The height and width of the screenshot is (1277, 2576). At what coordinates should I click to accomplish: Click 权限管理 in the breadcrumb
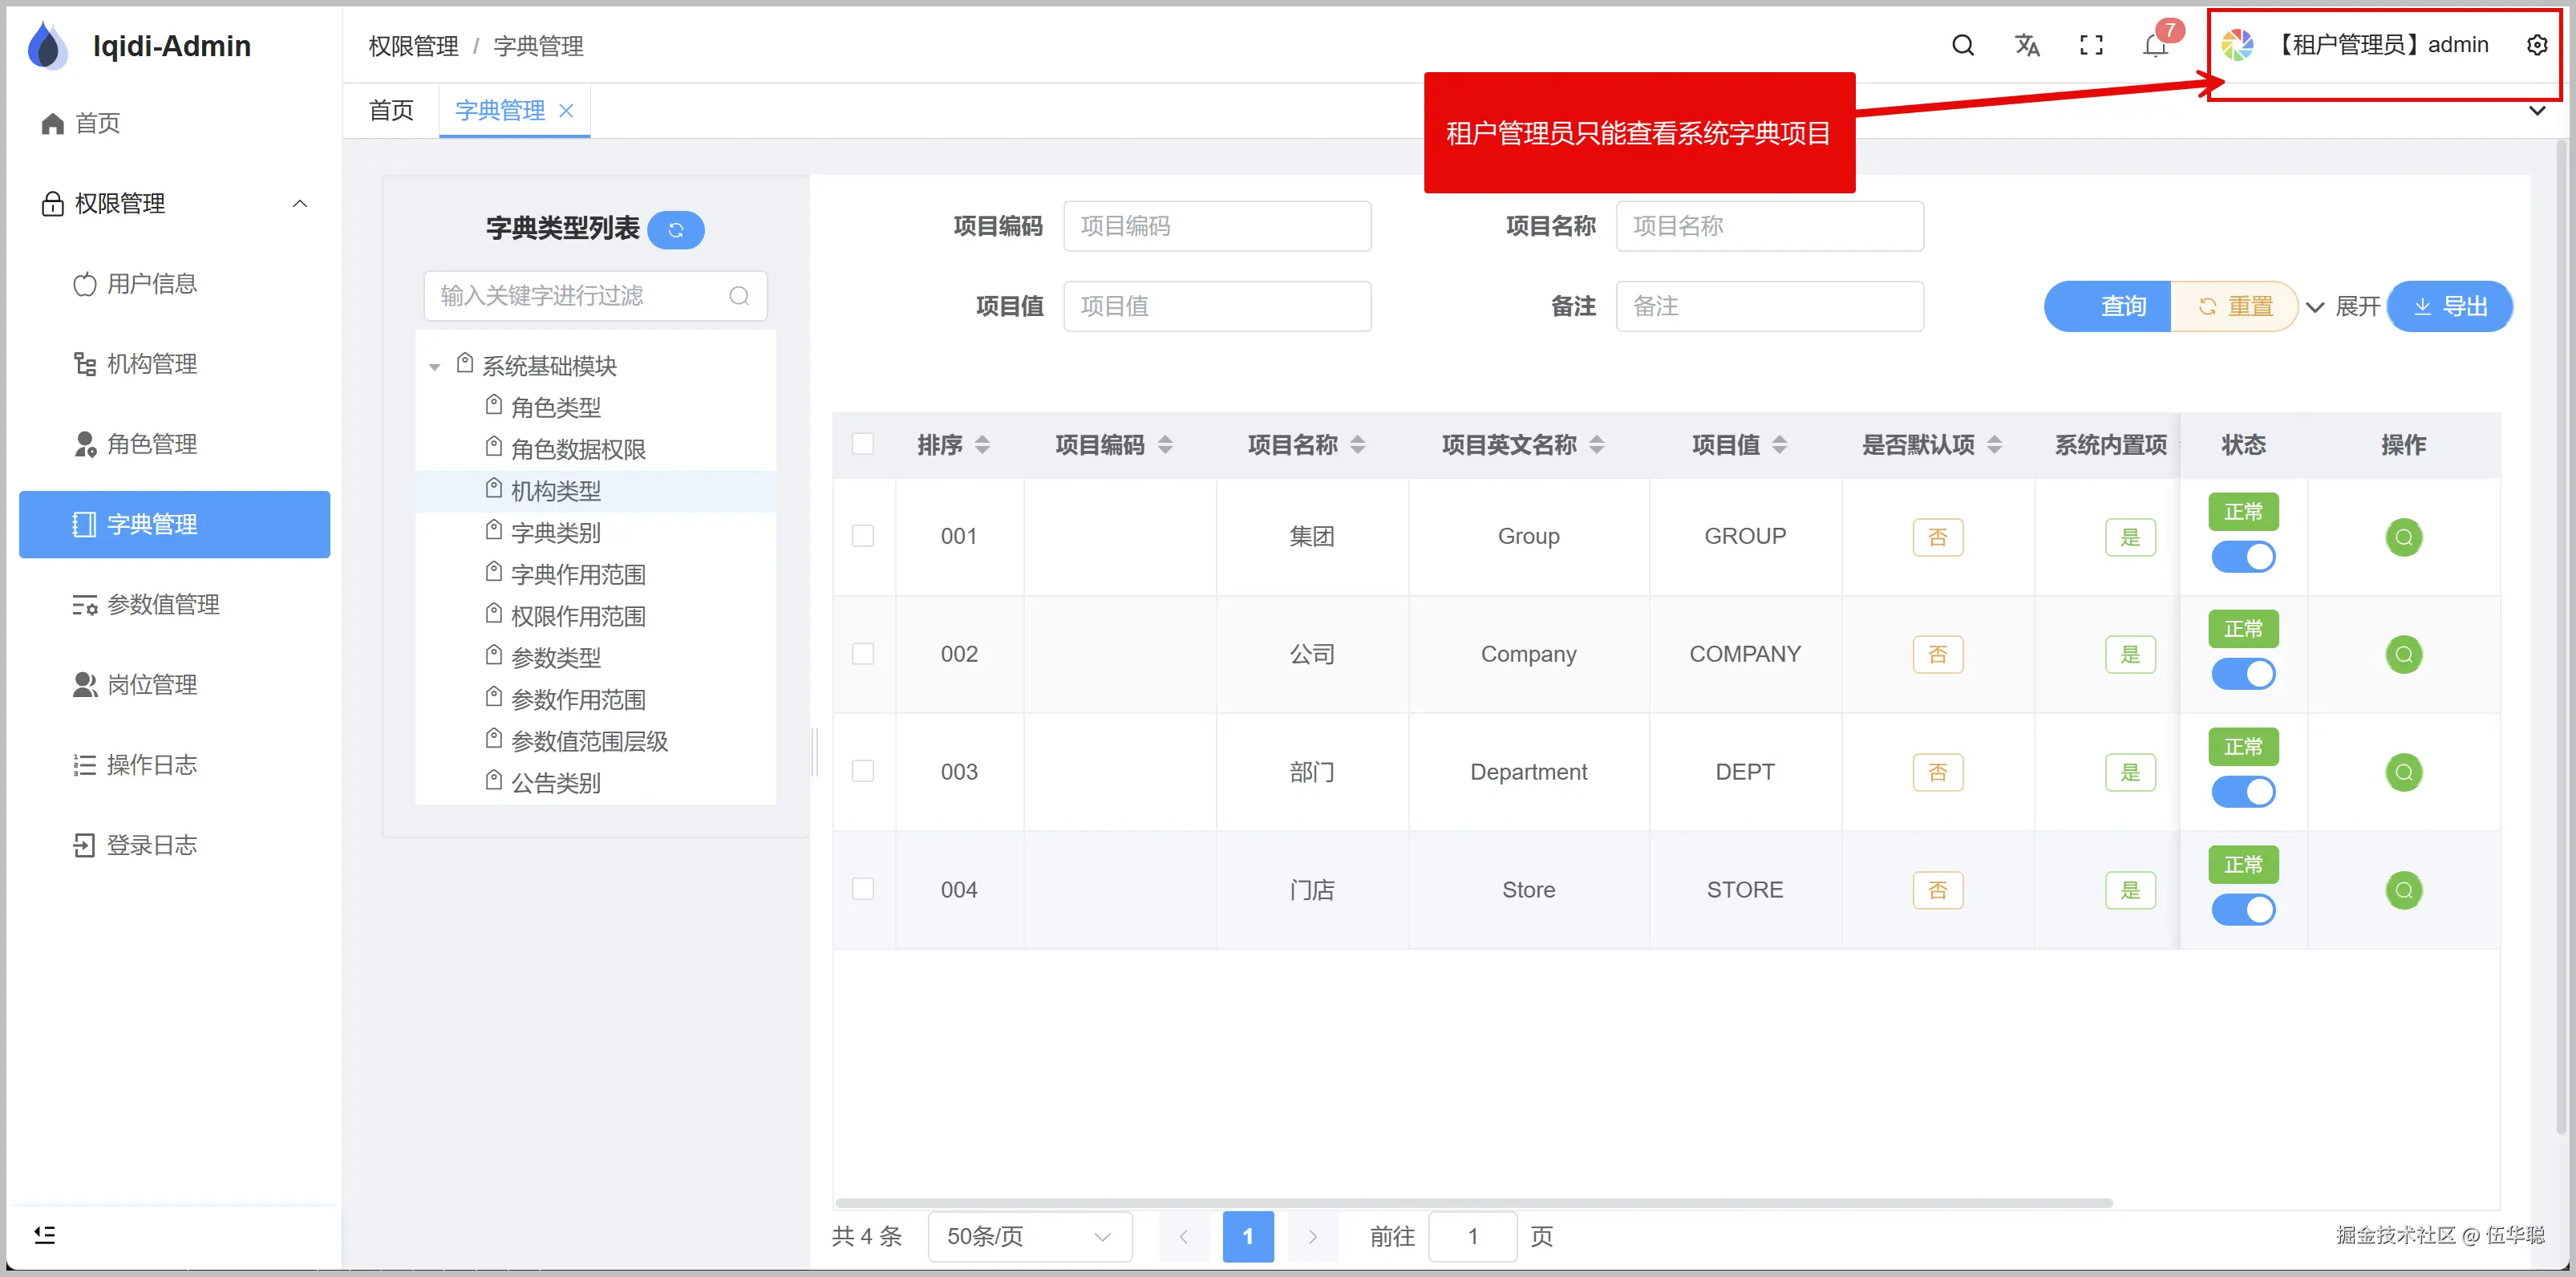pyautogui.click(x=413, y=46)
